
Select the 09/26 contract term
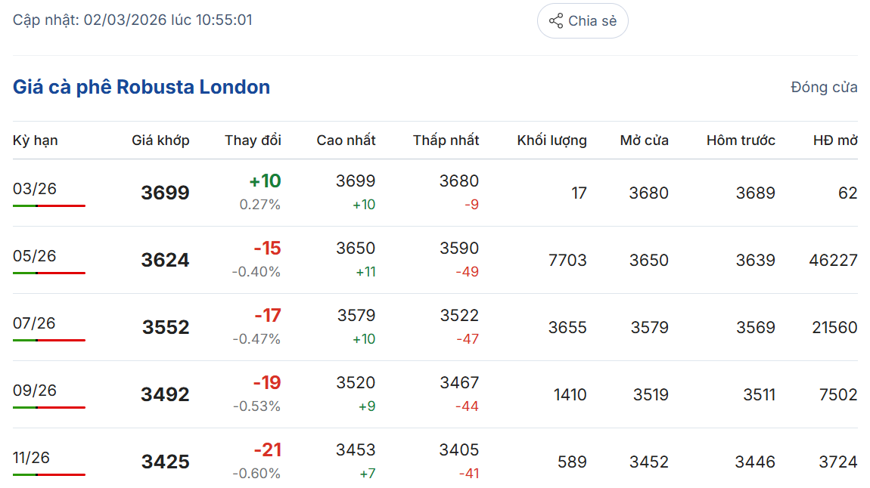coord(35,391)
